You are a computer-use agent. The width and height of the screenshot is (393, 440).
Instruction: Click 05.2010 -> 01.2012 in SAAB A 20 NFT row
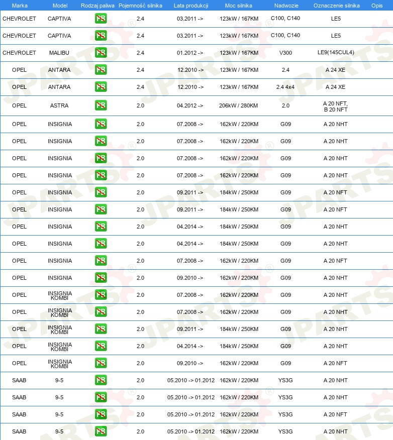click(x=191, y=414)
